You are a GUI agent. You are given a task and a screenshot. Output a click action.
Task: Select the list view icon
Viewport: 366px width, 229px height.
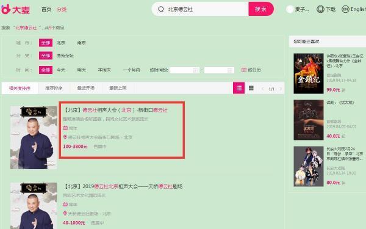point(239,88)
